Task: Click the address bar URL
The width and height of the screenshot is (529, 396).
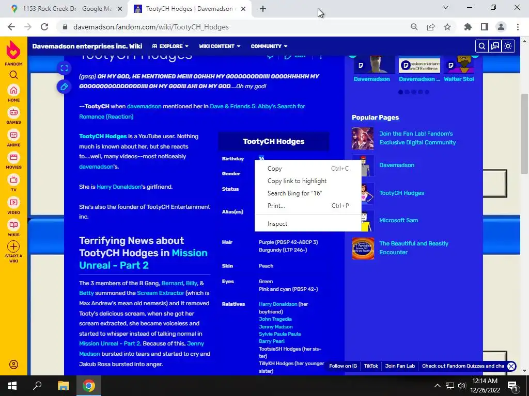Action: click(151, 27)
